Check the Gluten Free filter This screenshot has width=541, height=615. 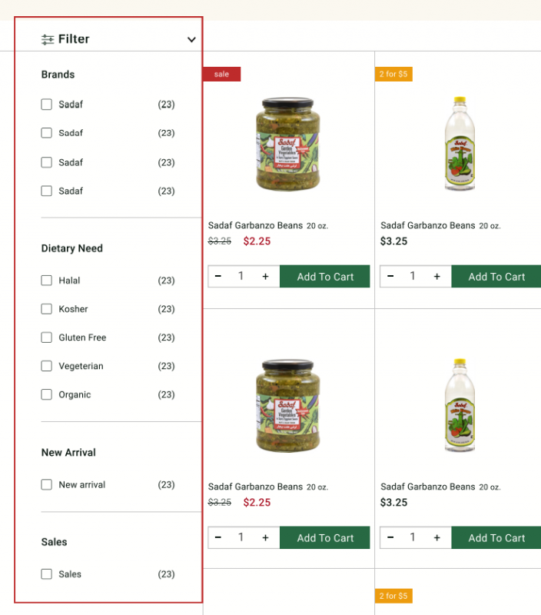click(x=47, y=337)
